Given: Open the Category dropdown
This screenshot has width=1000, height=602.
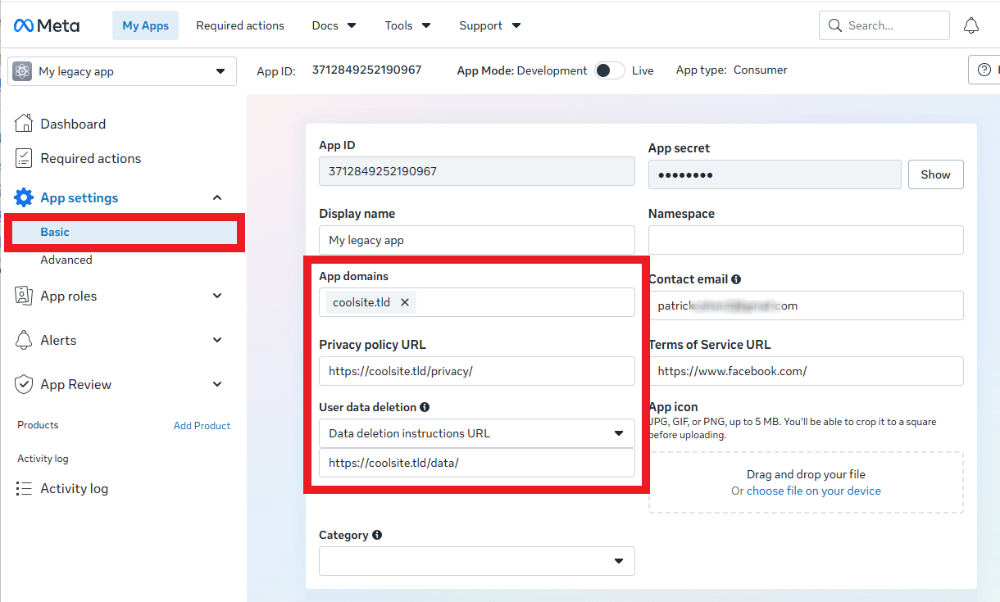Looking at the screenshot, I should point(477,561).
